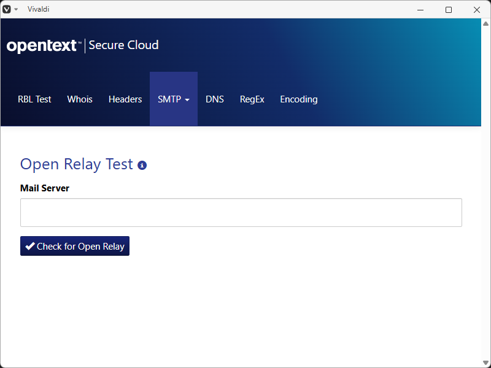
Task: Switch to the RegEx tool
Action: point(252,99)
